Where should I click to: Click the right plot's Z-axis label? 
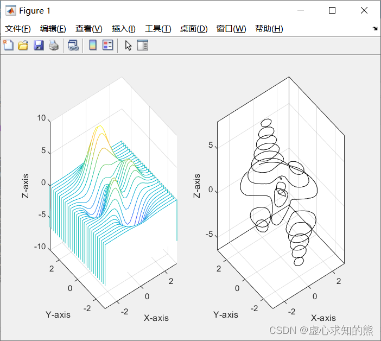click(x=197, y=186)
